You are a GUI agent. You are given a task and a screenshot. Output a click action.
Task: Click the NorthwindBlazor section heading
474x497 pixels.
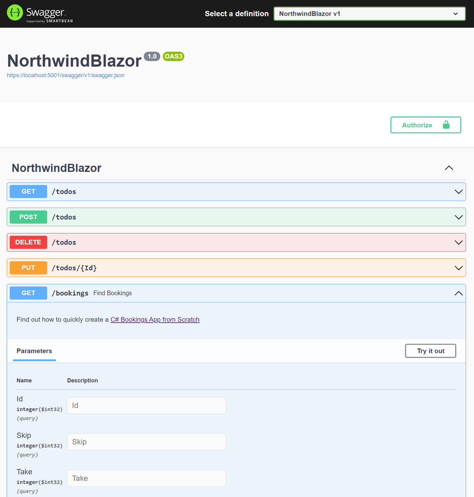(56, 168)
